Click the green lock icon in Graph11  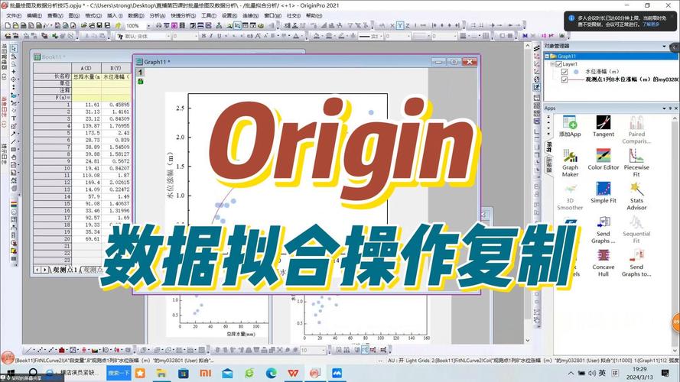(141, 82)
